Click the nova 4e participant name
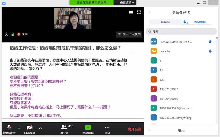Viewport: 220px width, 137px height. coord(165,51)
